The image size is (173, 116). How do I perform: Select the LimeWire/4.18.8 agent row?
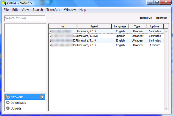click(106, 36)
